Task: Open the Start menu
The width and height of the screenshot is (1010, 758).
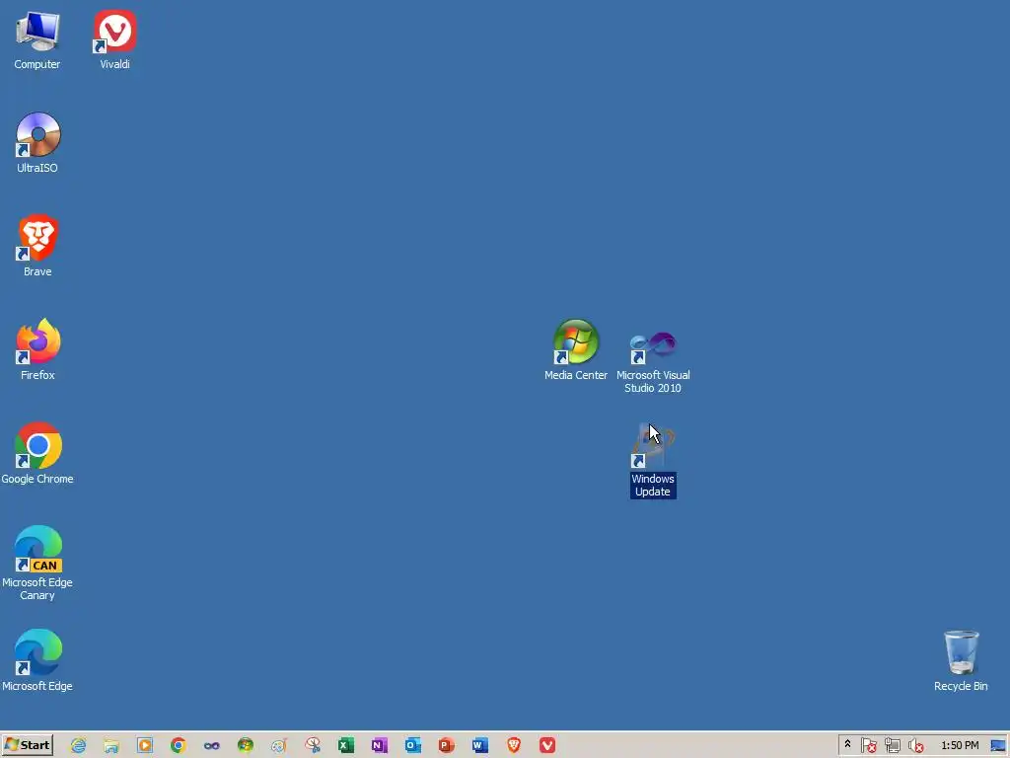Action: click(x=27, y=745)
